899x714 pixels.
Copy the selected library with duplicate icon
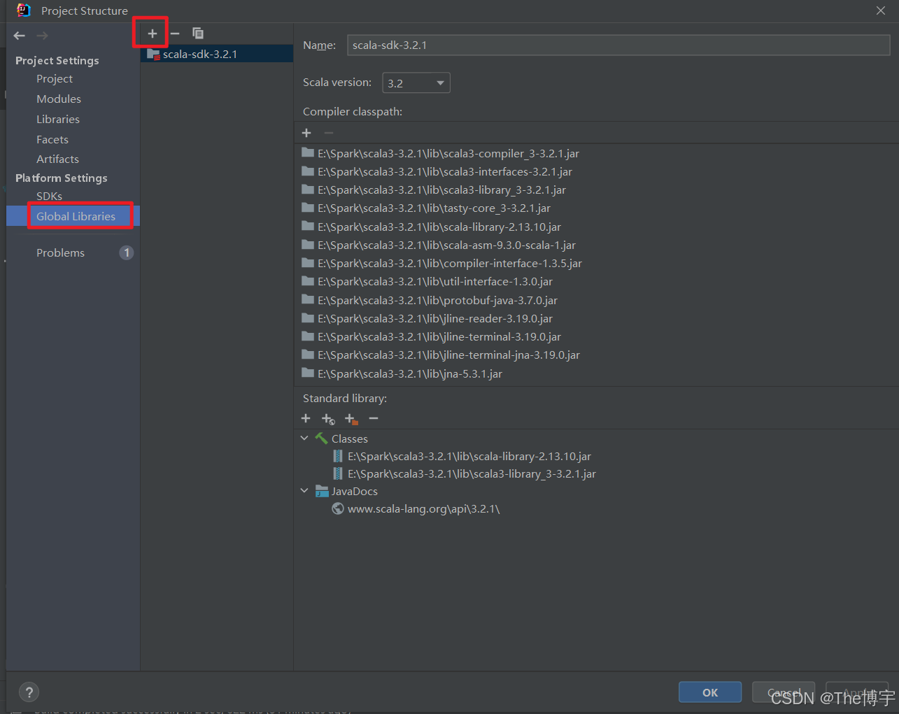198,34
